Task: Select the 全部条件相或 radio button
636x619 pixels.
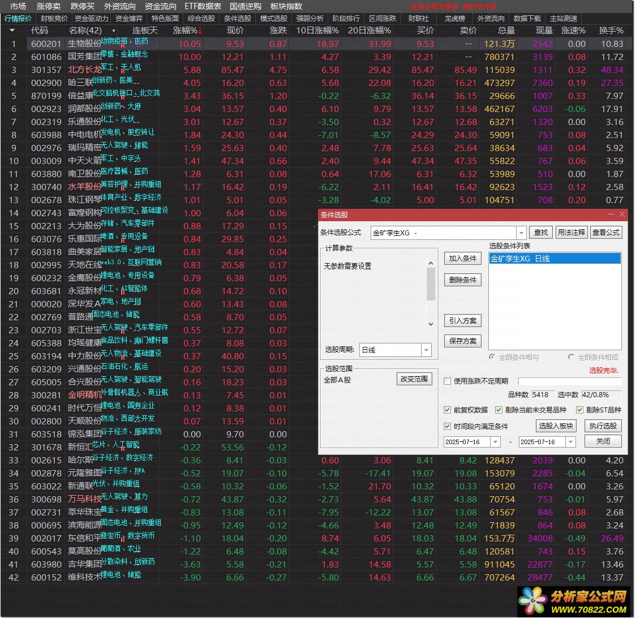Action: click(571, 357)
